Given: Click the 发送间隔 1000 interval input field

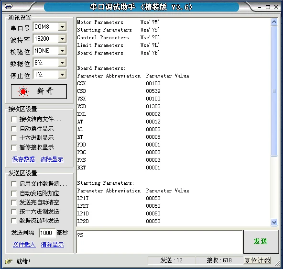Looking at the screenshot, I should coord(47,233).
